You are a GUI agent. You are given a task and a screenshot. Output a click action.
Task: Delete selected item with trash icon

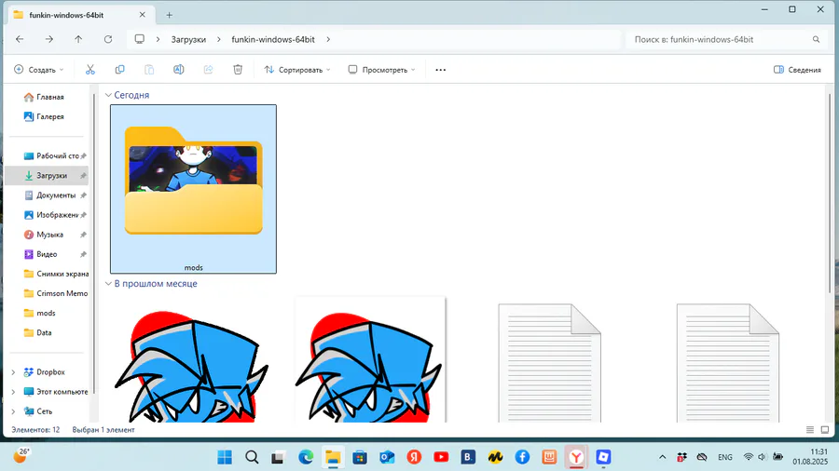pyautogui.click(x=238, y=70)
